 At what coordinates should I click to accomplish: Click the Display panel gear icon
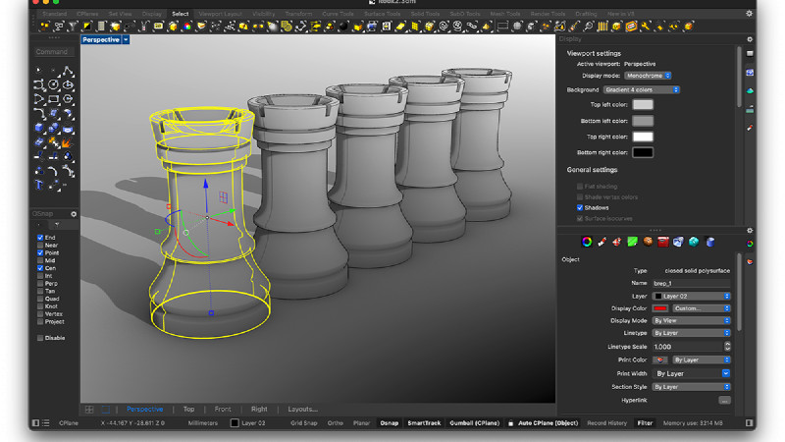tap(750, 38)
